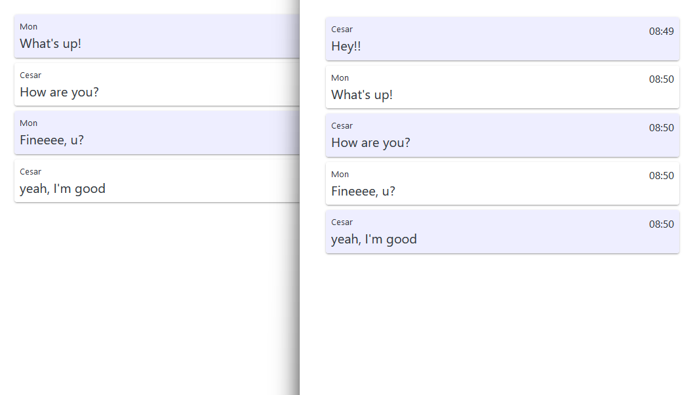The image size is (697, 395).
Task: Click the timestamp on the "How are you?" card
Action: (661, 127)
